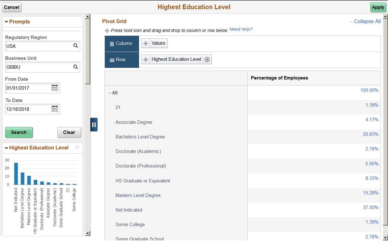
Task: Toggle the prompts panel collapse bar
Action: 94,124
